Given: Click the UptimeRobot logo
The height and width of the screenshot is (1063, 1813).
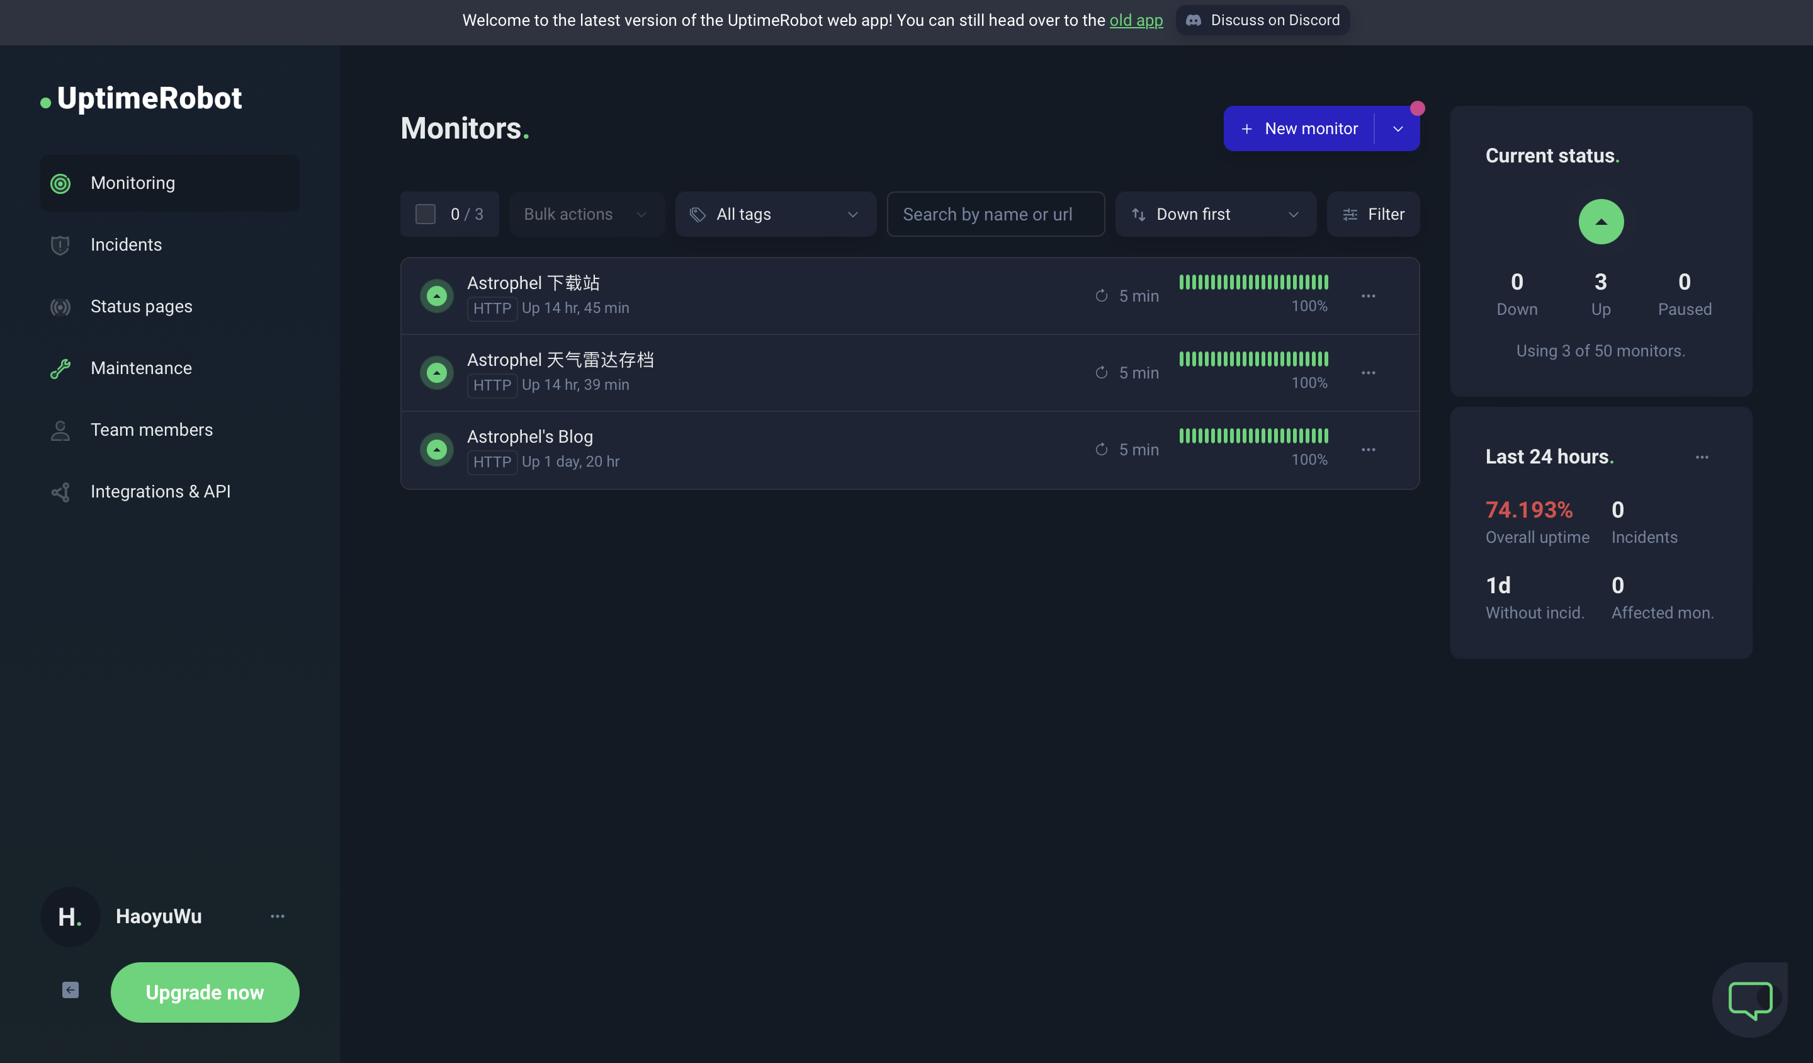Looking at the screenshot, I should pyautogui.click(x=141, y=99).
